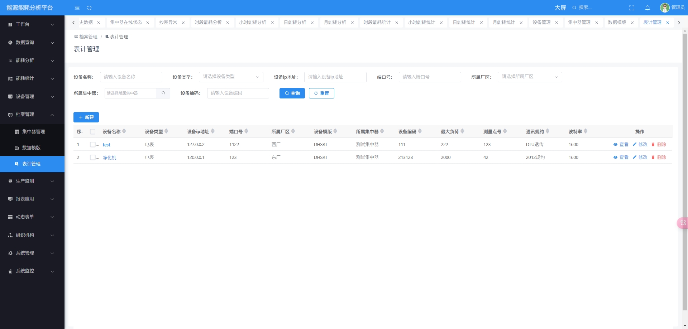Click the 新建 button

tap(86, 117)
